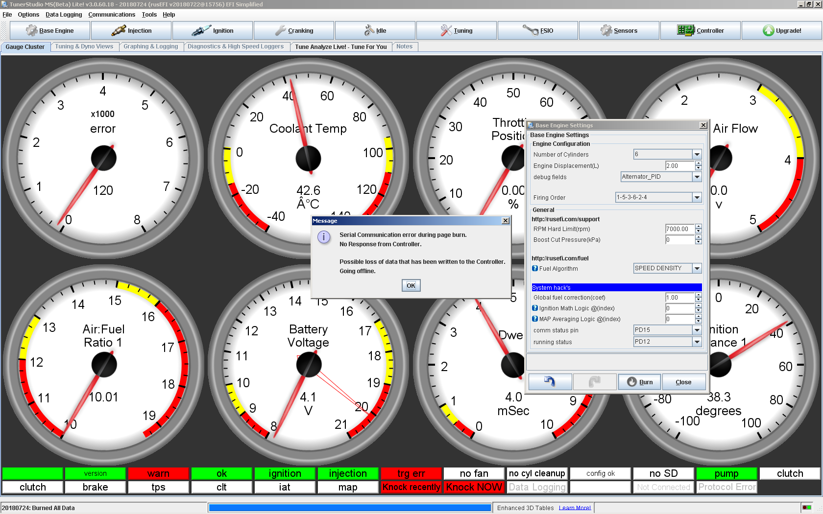Open the Tuning tools toolbar button
The height and width of the screenshot is (514, 823).
click(x=457, y=30)
